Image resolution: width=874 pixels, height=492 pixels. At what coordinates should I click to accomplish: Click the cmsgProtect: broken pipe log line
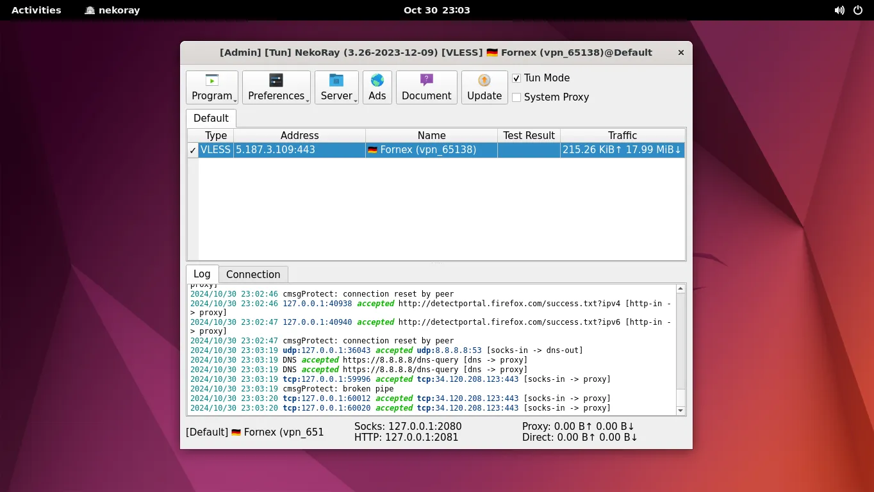tap(292, 389)
